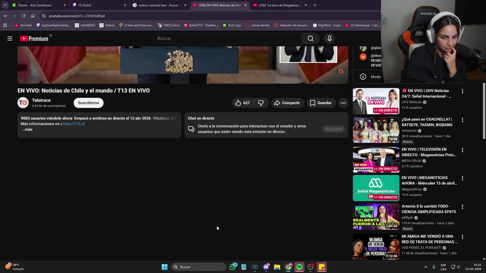Screen dimensions: 486x273
Task: Open the miUANDES bookmark
Action: point(85,25)
